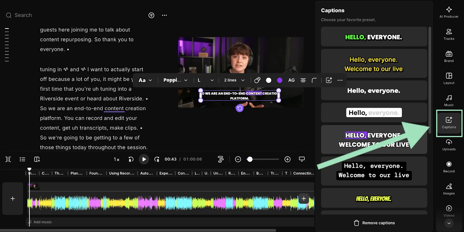464x232 pixels.
Task: Select the Auto... chapter marker
Action: click(x=146, y=173)
